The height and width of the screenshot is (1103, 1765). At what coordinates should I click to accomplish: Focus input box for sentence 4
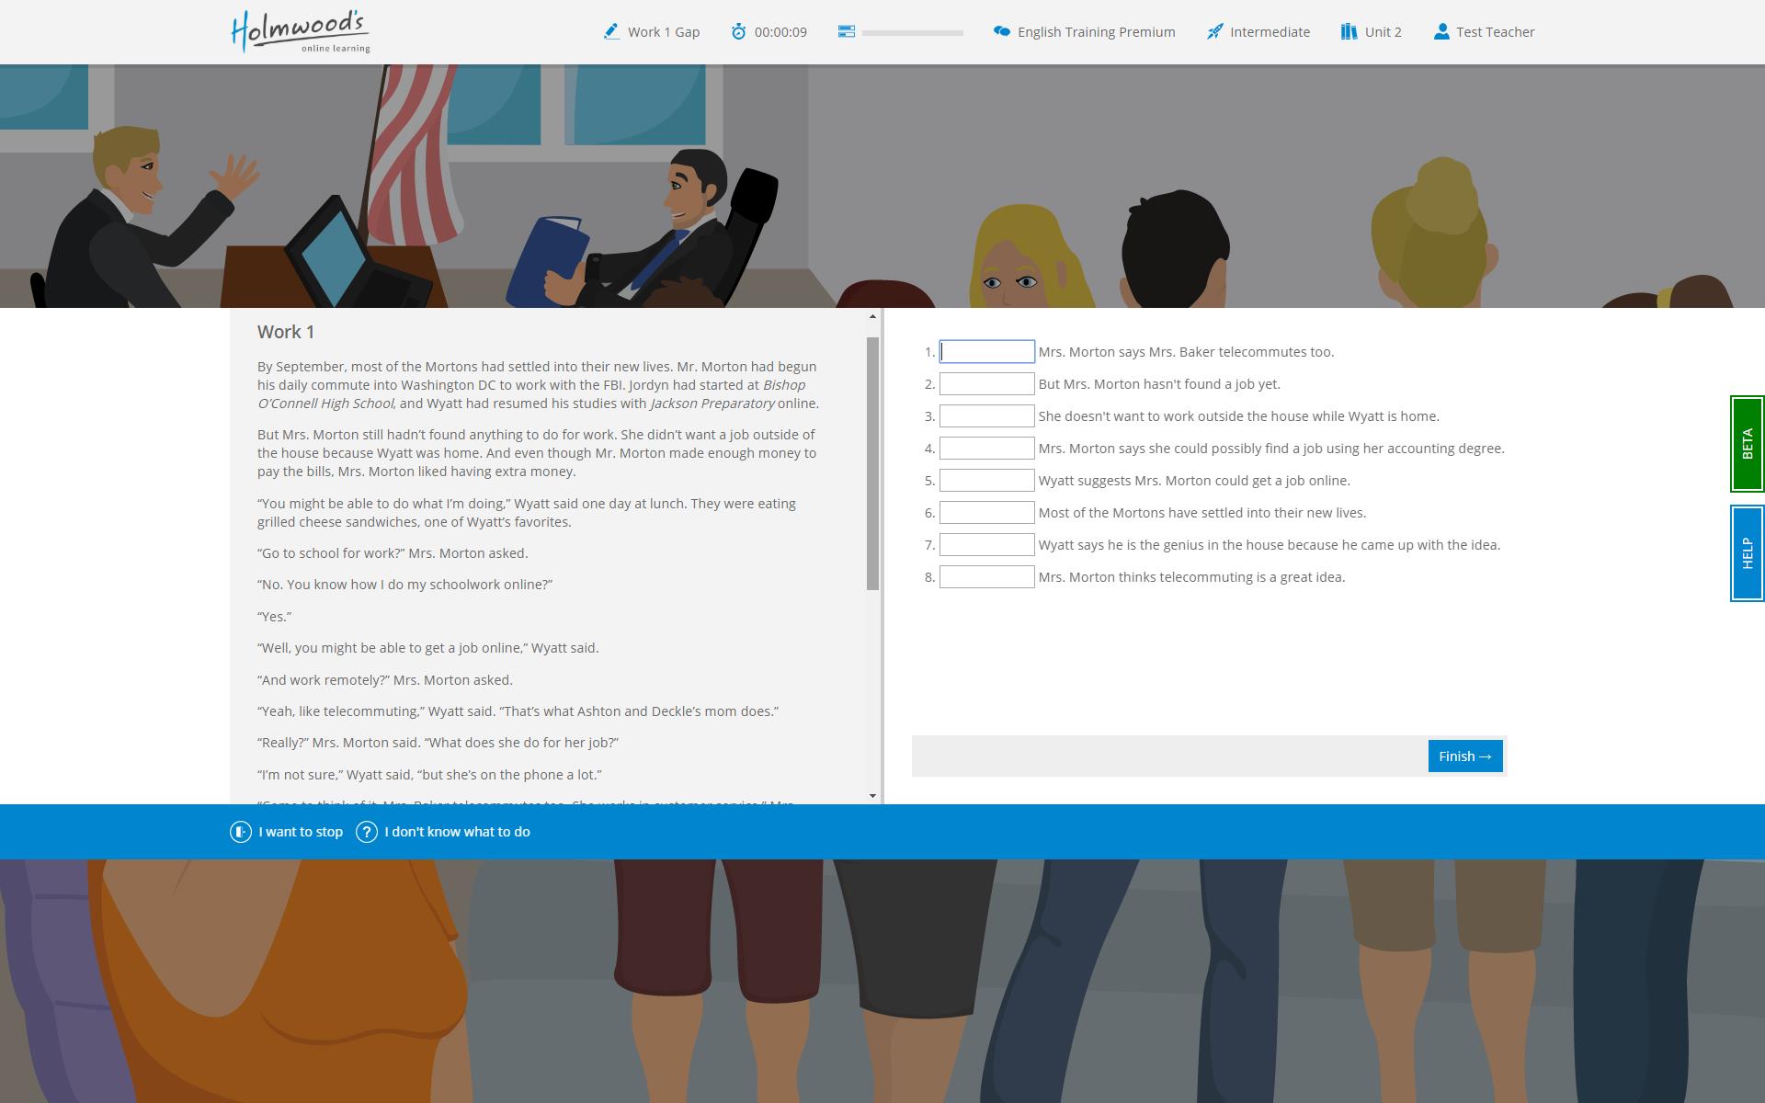[x=986, y=449]
